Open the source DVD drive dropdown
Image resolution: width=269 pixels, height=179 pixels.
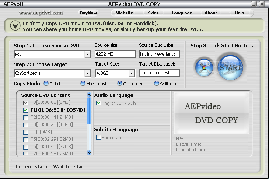point(87,55)
